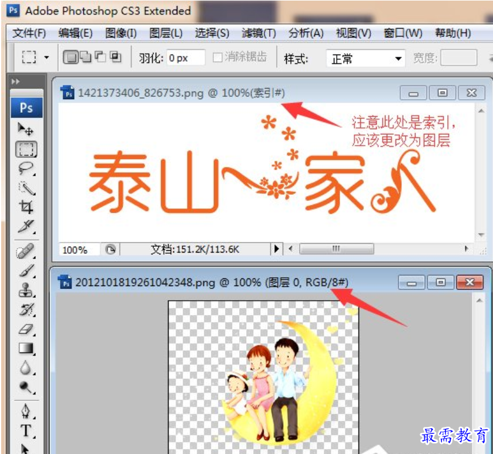Viewport: 493px width, 454px height.
Task: Click up scroll arrow in second document
Action: [479, 300]
